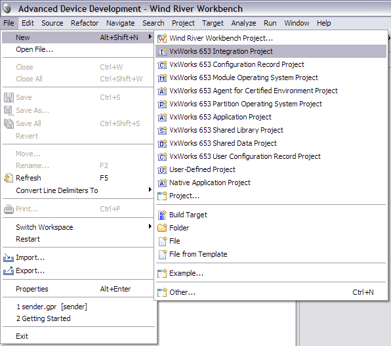
Task: Select File from Template entry text
Action: pyautogui.click(x=198, y=254)
